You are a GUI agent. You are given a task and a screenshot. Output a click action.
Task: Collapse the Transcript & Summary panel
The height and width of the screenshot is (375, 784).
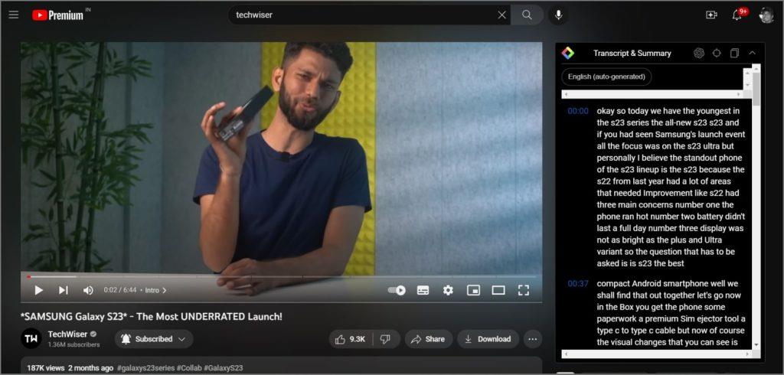tap(752, 53)
